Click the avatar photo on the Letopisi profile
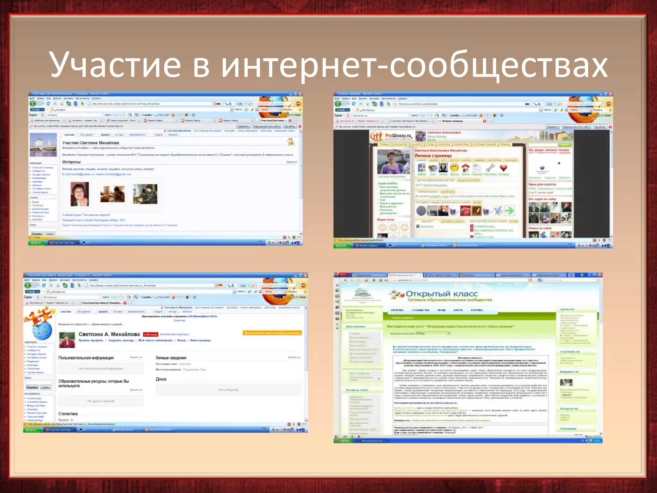This screenshot has height=493, width=657. (67, 340)
